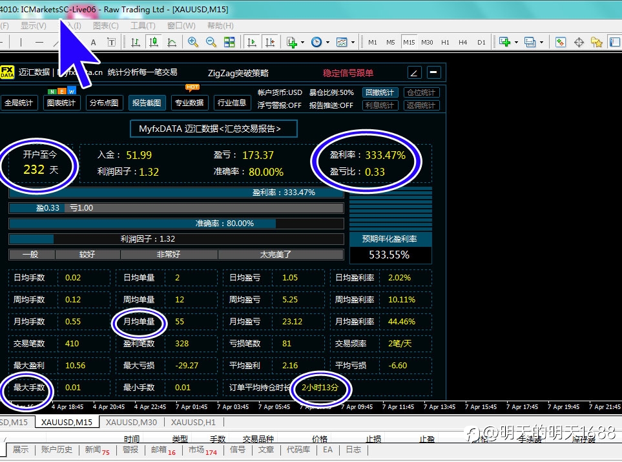Screen dimensions: 622x462
Task: Open the 代码库 terminal tab
Action: 298,450
